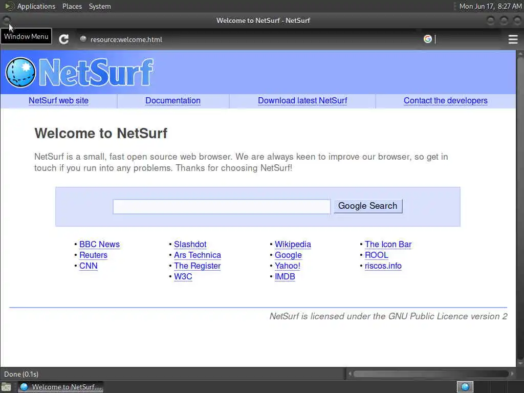Click horizontal scrollbar left arrow
The image size is (524, 393).
click(350, 374)
